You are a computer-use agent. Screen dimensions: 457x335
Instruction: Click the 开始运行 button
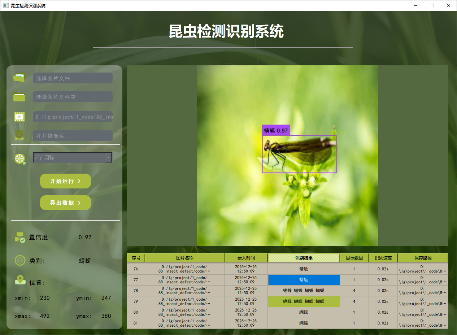[x=65, y=181]
